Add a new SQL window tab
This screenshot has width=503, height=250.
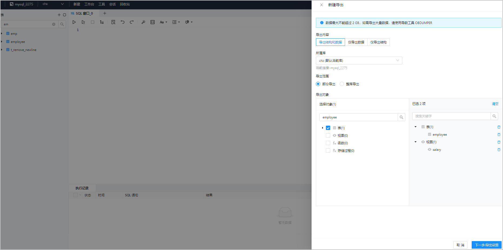click(105, 13)
